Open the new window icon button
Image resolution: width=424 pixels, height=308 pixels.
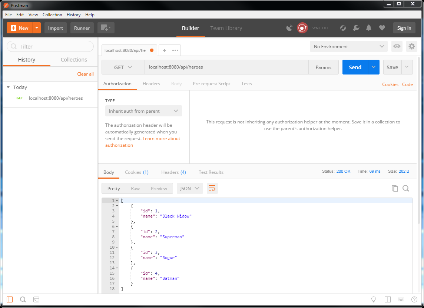point(106,28)
